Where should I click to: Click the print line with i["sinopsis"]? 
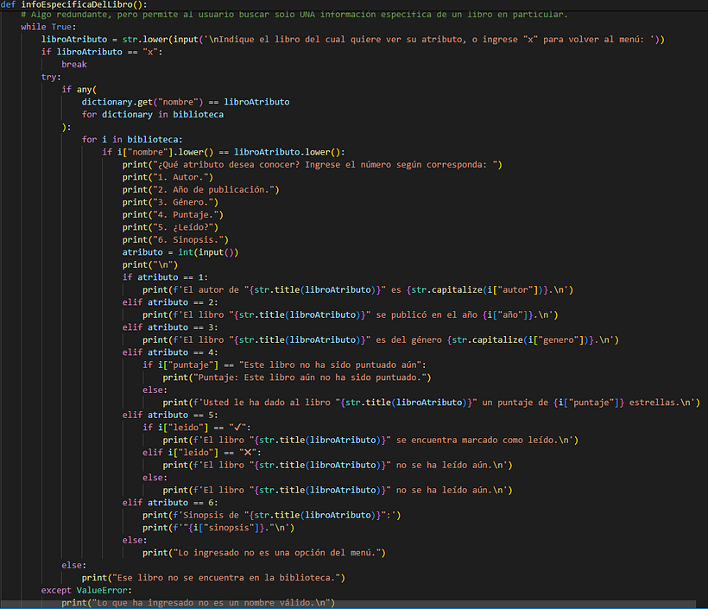[x=218, y=528]
